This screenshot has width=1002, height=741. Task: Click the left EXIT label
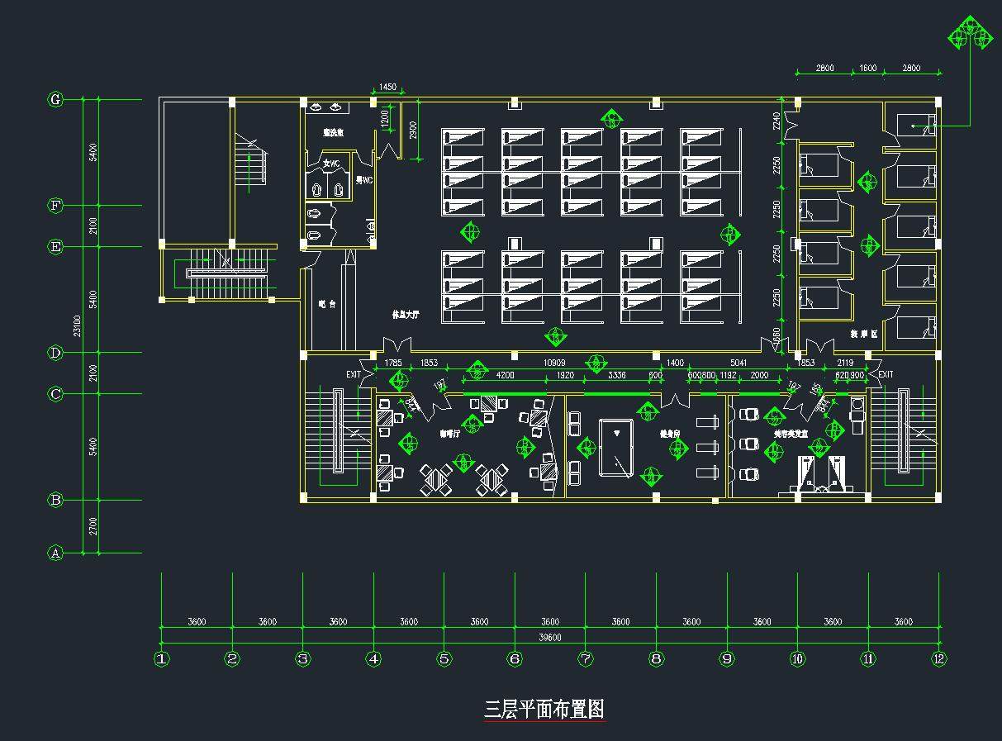(354, 375)
